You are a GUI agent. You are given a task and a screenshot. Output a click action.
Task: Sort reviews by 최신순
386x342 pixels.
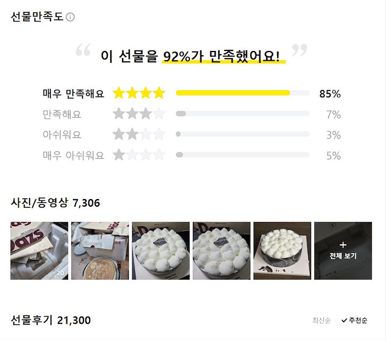321,321
